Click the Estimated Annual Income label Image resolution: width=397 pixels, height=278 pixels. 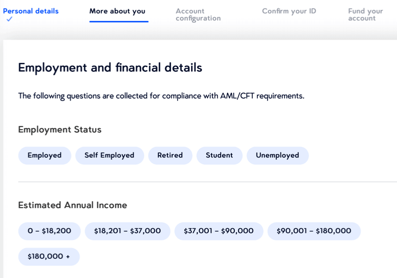(x=72, y=205)
